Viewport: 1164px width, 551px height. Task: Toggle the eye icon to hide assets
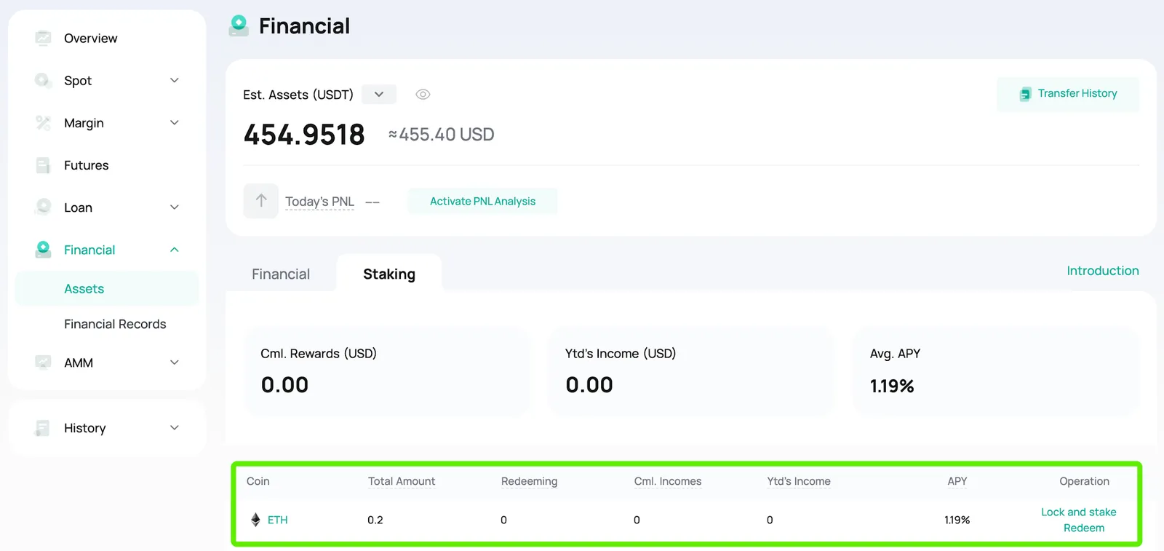423,95
